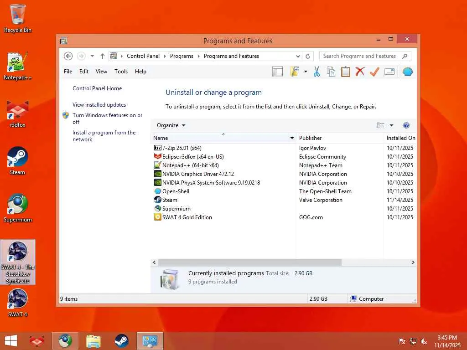This screenshot has height=350, width=467.
Task: Sort by the Installed On column header
Action: tap(400, 138)
